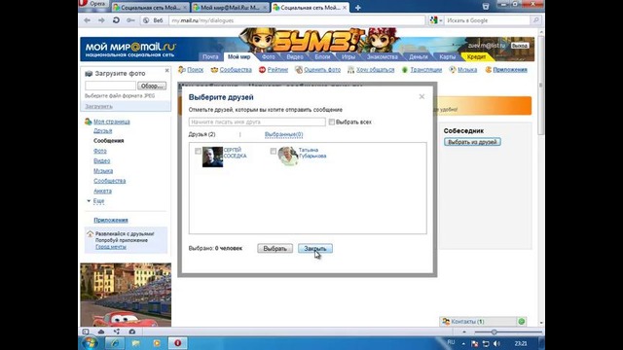Click the Opera taskbar button
Screen dimensions: 623x350
[177, 343]
